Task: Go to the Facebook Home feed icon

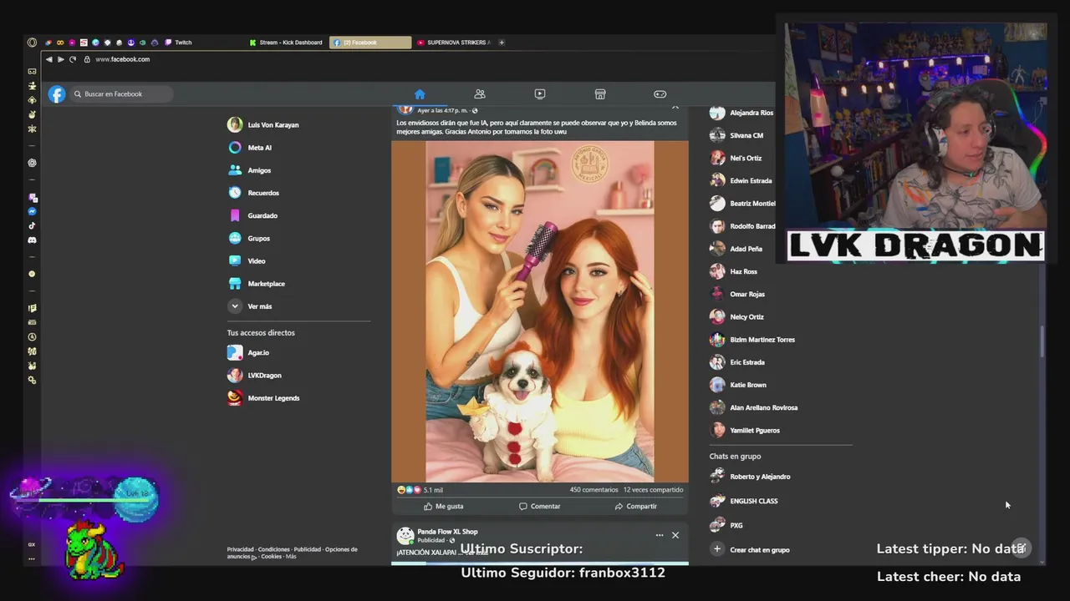Action: 420,94
